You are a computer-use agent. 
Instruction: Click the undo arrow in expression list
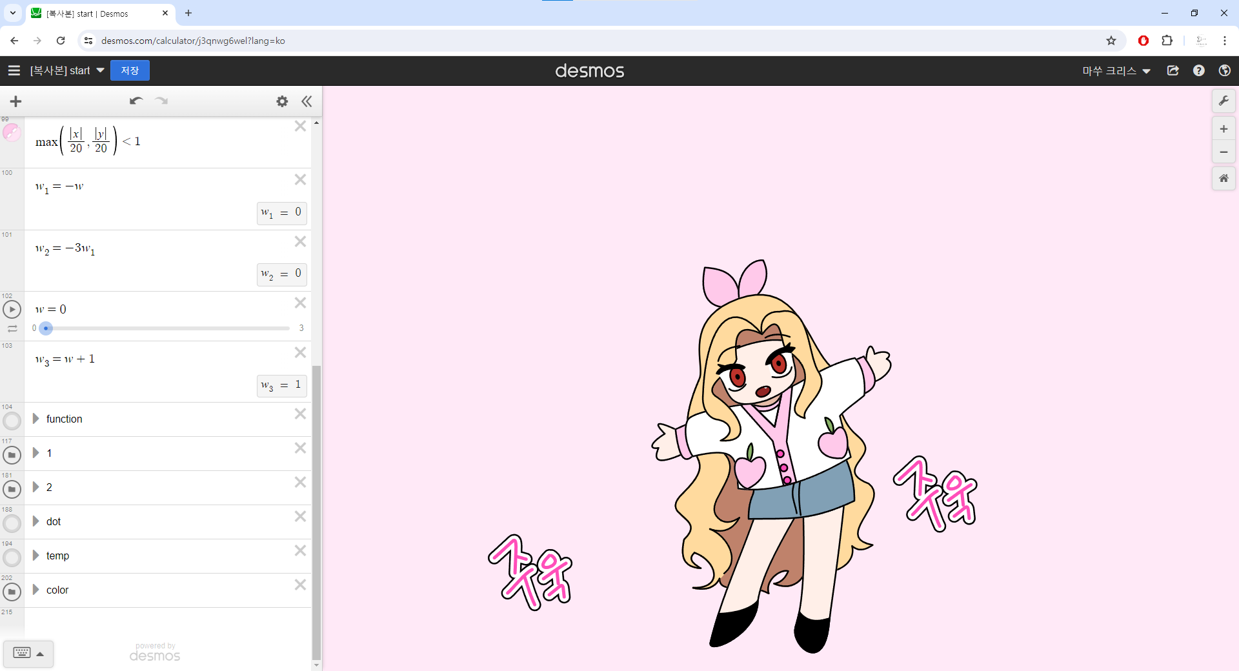[136, 101]
